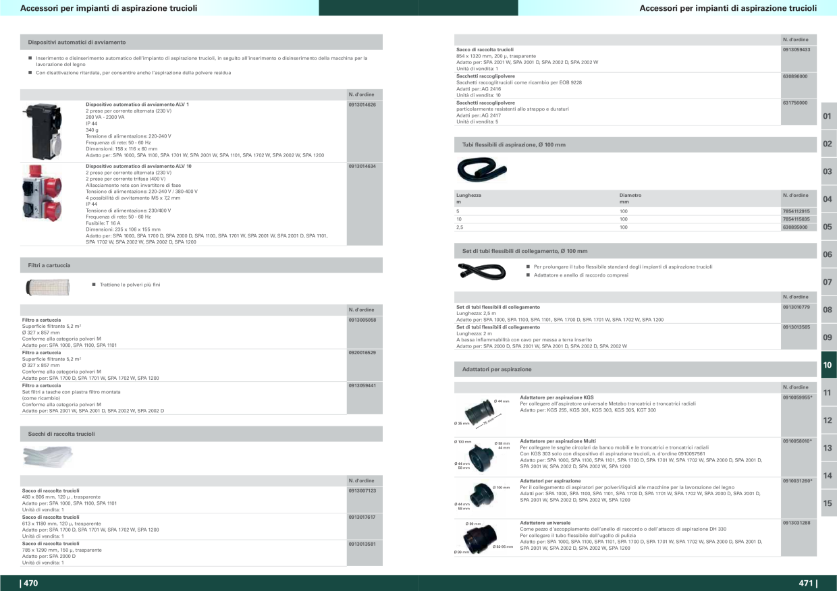The height and width of the screenshot is (591, 837).
Task: Click the 'Dispositivi automatici di avviamento' section header
Action: click(201, 42)
